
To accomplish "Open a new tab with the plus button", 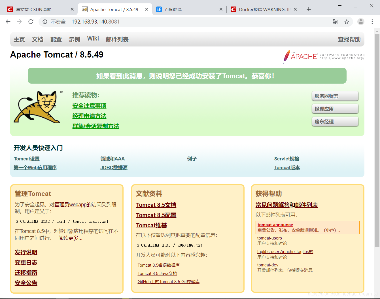I will click(309, 9).
